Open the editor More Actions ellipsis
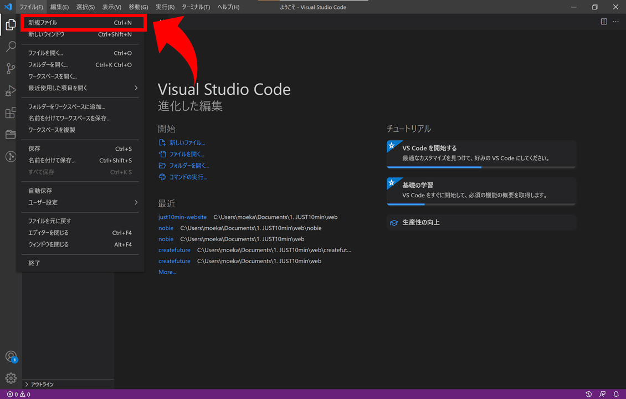The height and width of the screenshot is (399, 626). 615,22
